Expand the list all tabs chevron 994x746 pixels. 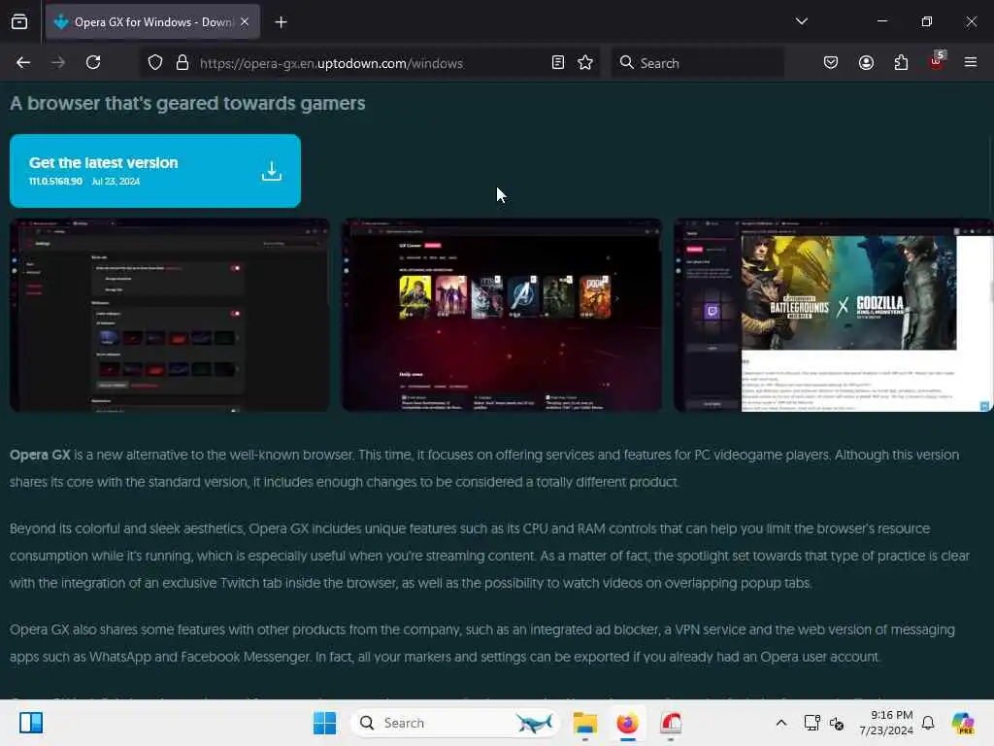tap(801, 21)
